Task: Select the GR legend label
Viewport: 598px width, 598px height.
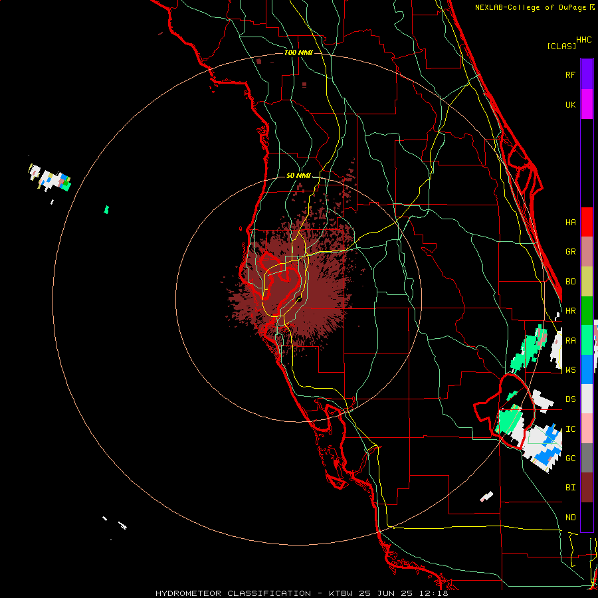Action: pos(570,252)
